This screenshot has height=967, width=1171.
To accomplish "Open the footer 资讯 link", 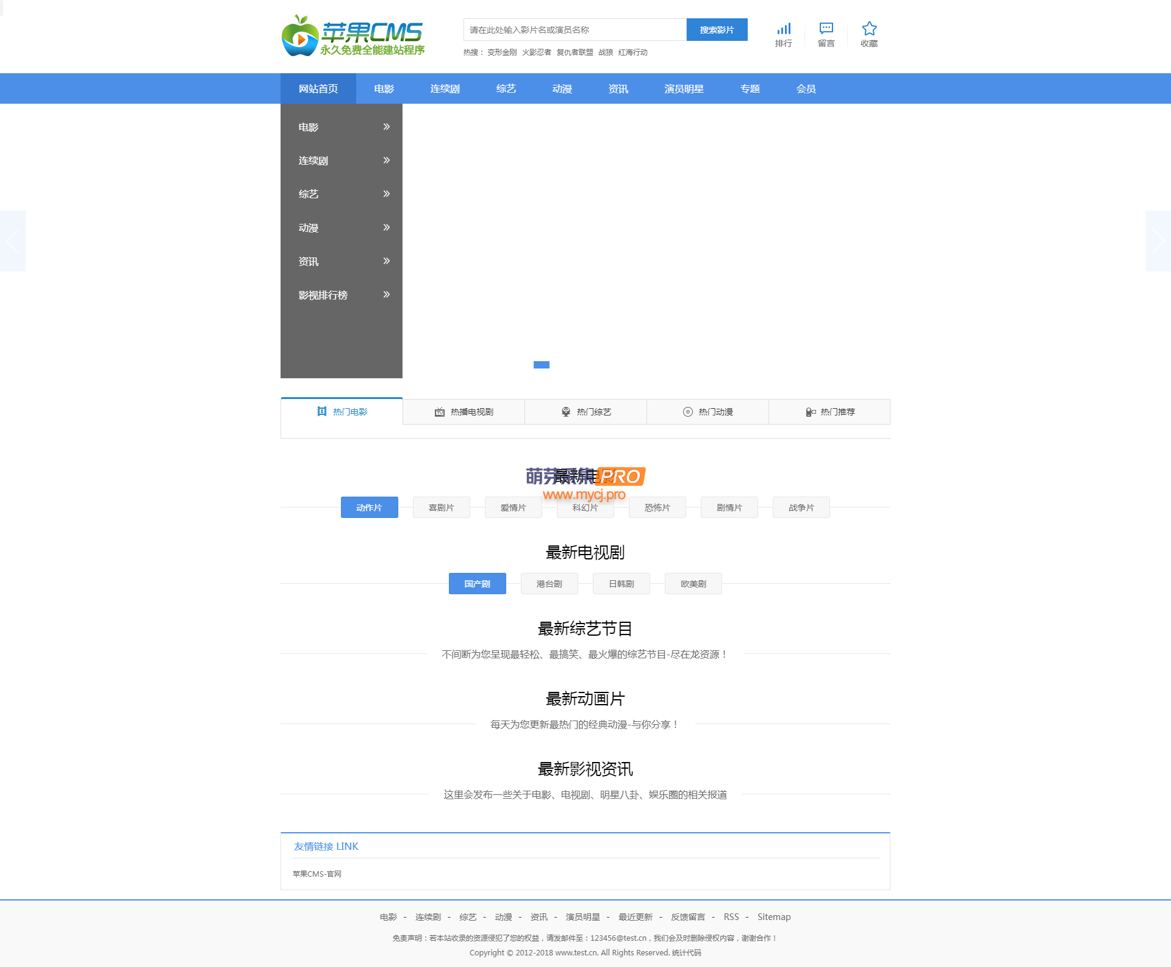I will tap(539, 917).
